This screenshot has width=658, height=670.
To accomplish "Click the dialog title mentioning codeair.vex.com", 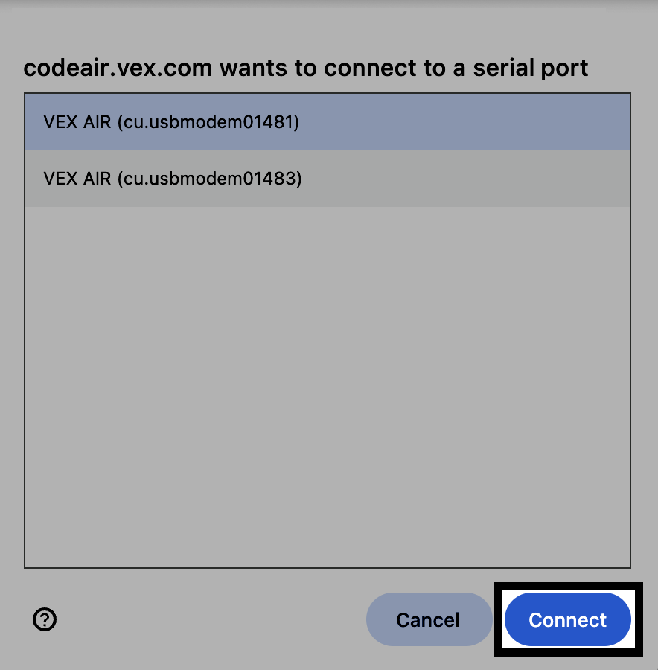I will tap(306, 68).
